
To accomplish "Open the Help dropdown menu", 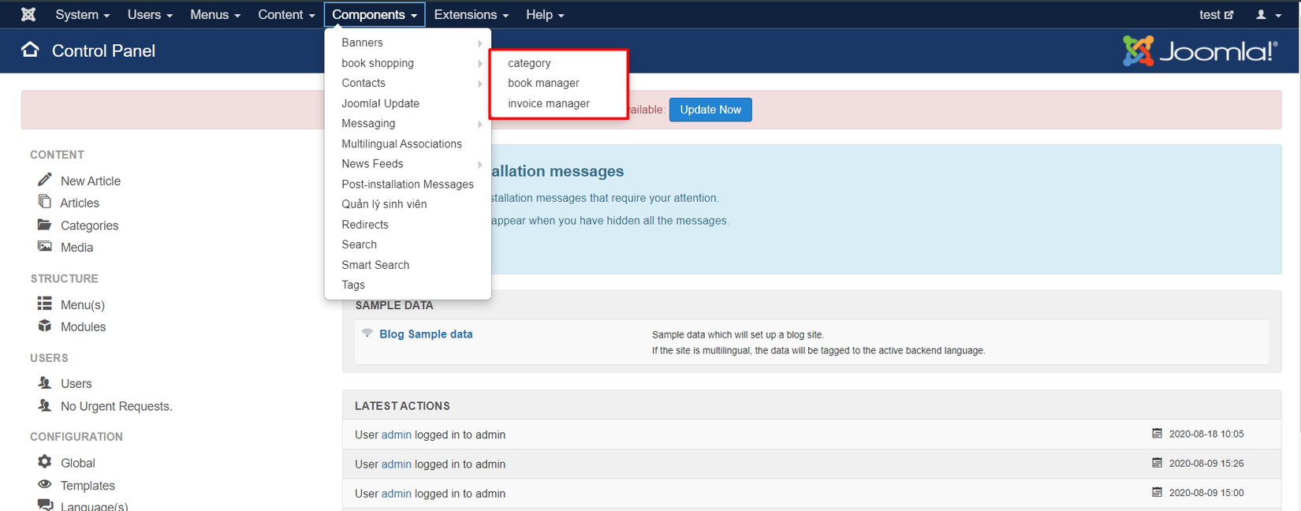I will (x=545, y=14).
